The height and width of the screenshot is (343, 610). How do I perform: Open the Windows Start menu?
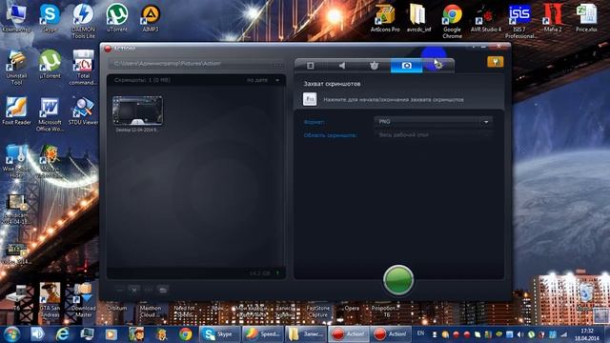(x=11, y=334)
